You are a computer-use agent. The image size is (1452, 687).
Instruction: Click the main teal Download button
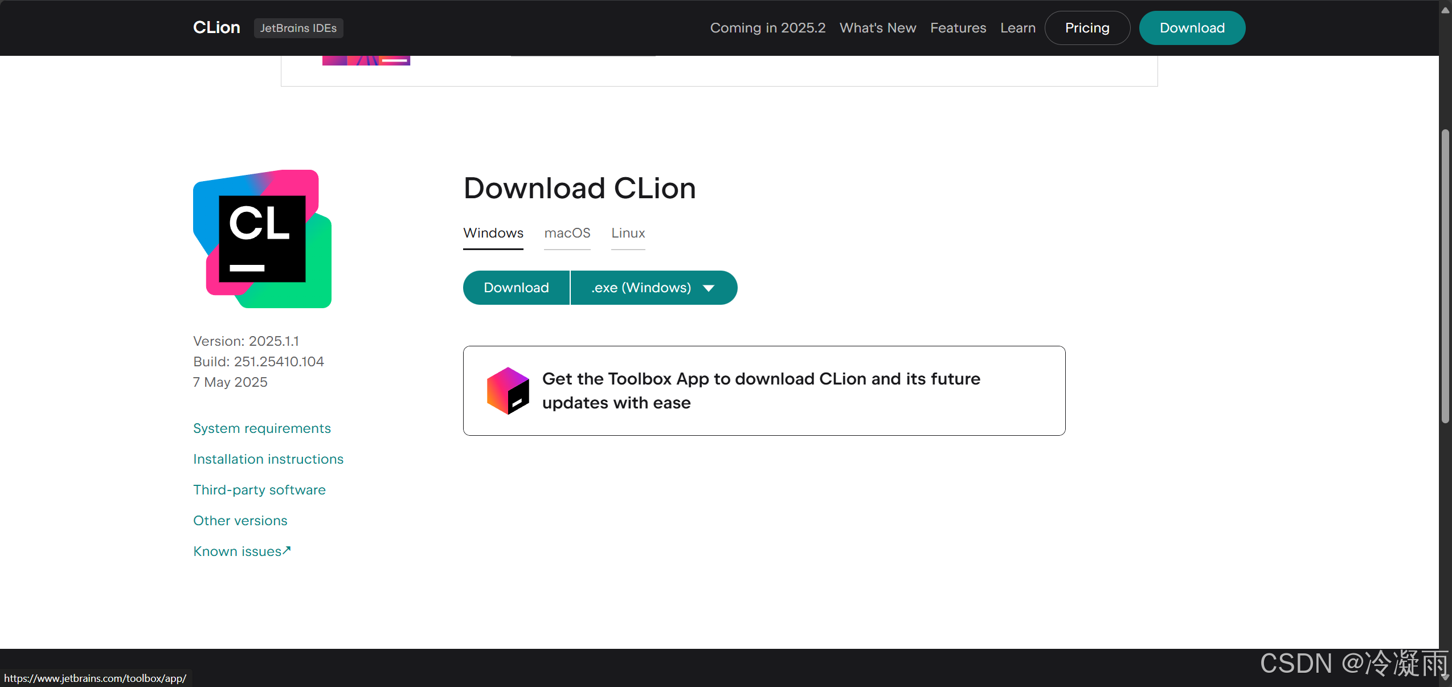tap(516, 288)
